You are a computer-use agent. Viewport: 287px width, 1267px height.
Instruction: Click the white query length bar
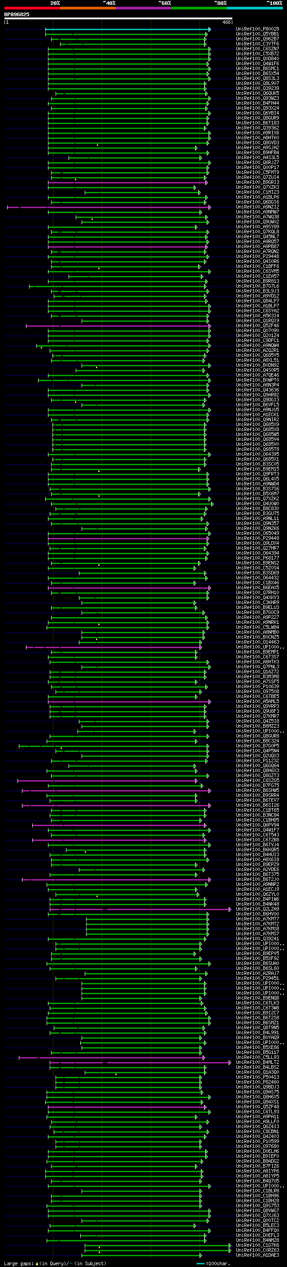(x=118, y=19)
